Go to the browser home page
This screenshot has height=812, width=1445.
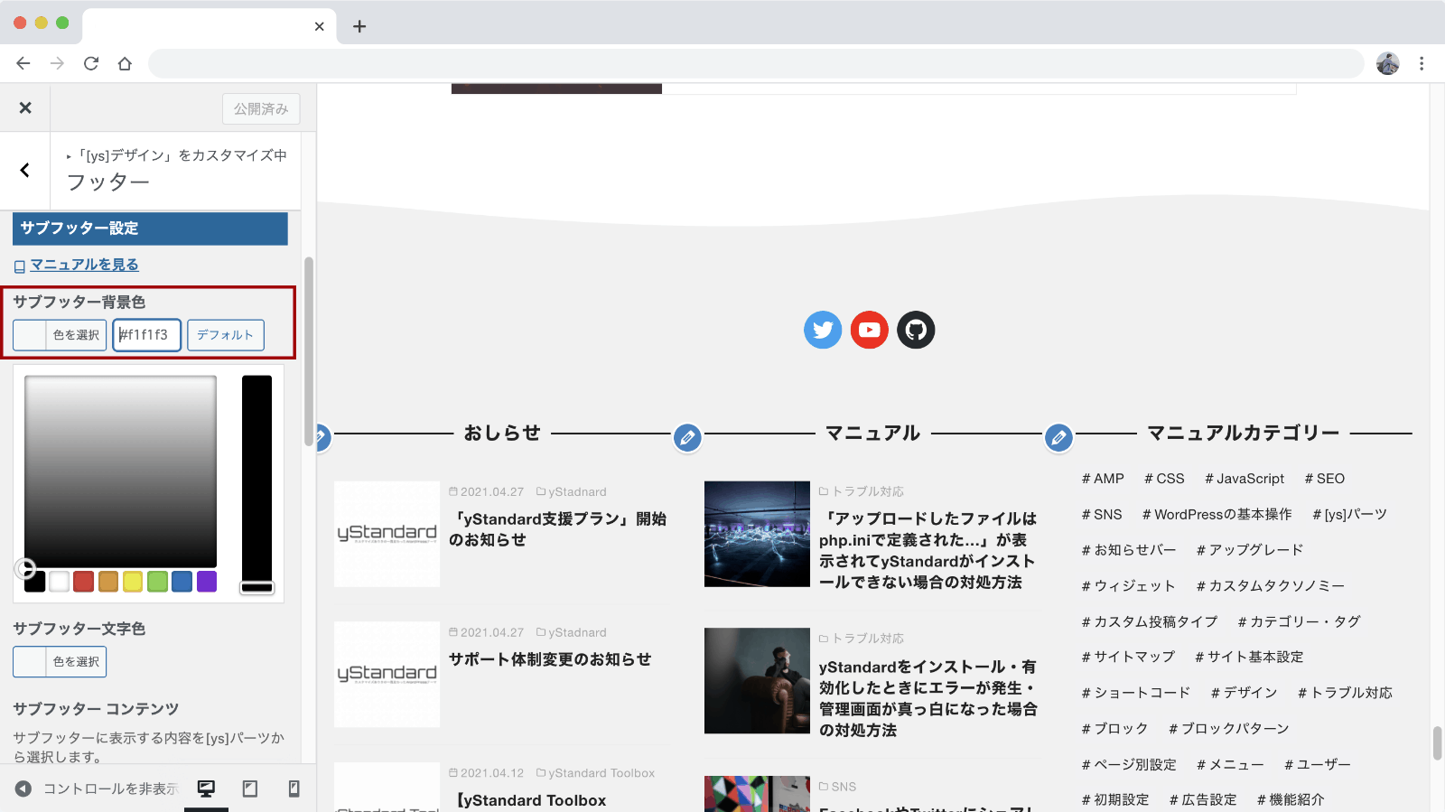click(125, 63)
